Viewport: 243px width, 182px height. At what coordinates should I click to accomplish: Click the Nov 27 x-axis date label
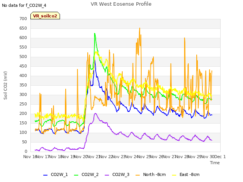(170, 157)
